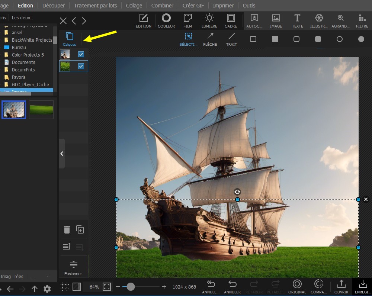Click the dotted selection grid icon in bottom bar
This screenshot has height=296, width=372.
point(64,287)
